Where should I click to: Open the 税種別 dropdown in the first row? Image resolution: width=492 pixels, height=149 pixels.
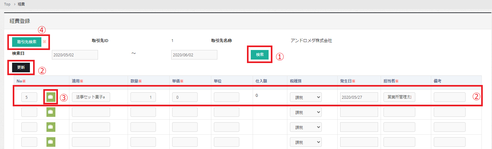pyautogui.click(x=306, y=97)
